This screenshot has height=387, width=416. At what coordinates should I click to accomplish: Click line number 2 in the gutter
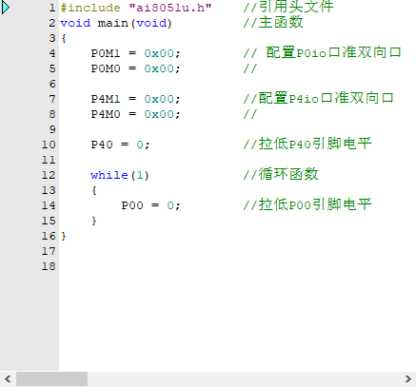click(x=52, y=23)
